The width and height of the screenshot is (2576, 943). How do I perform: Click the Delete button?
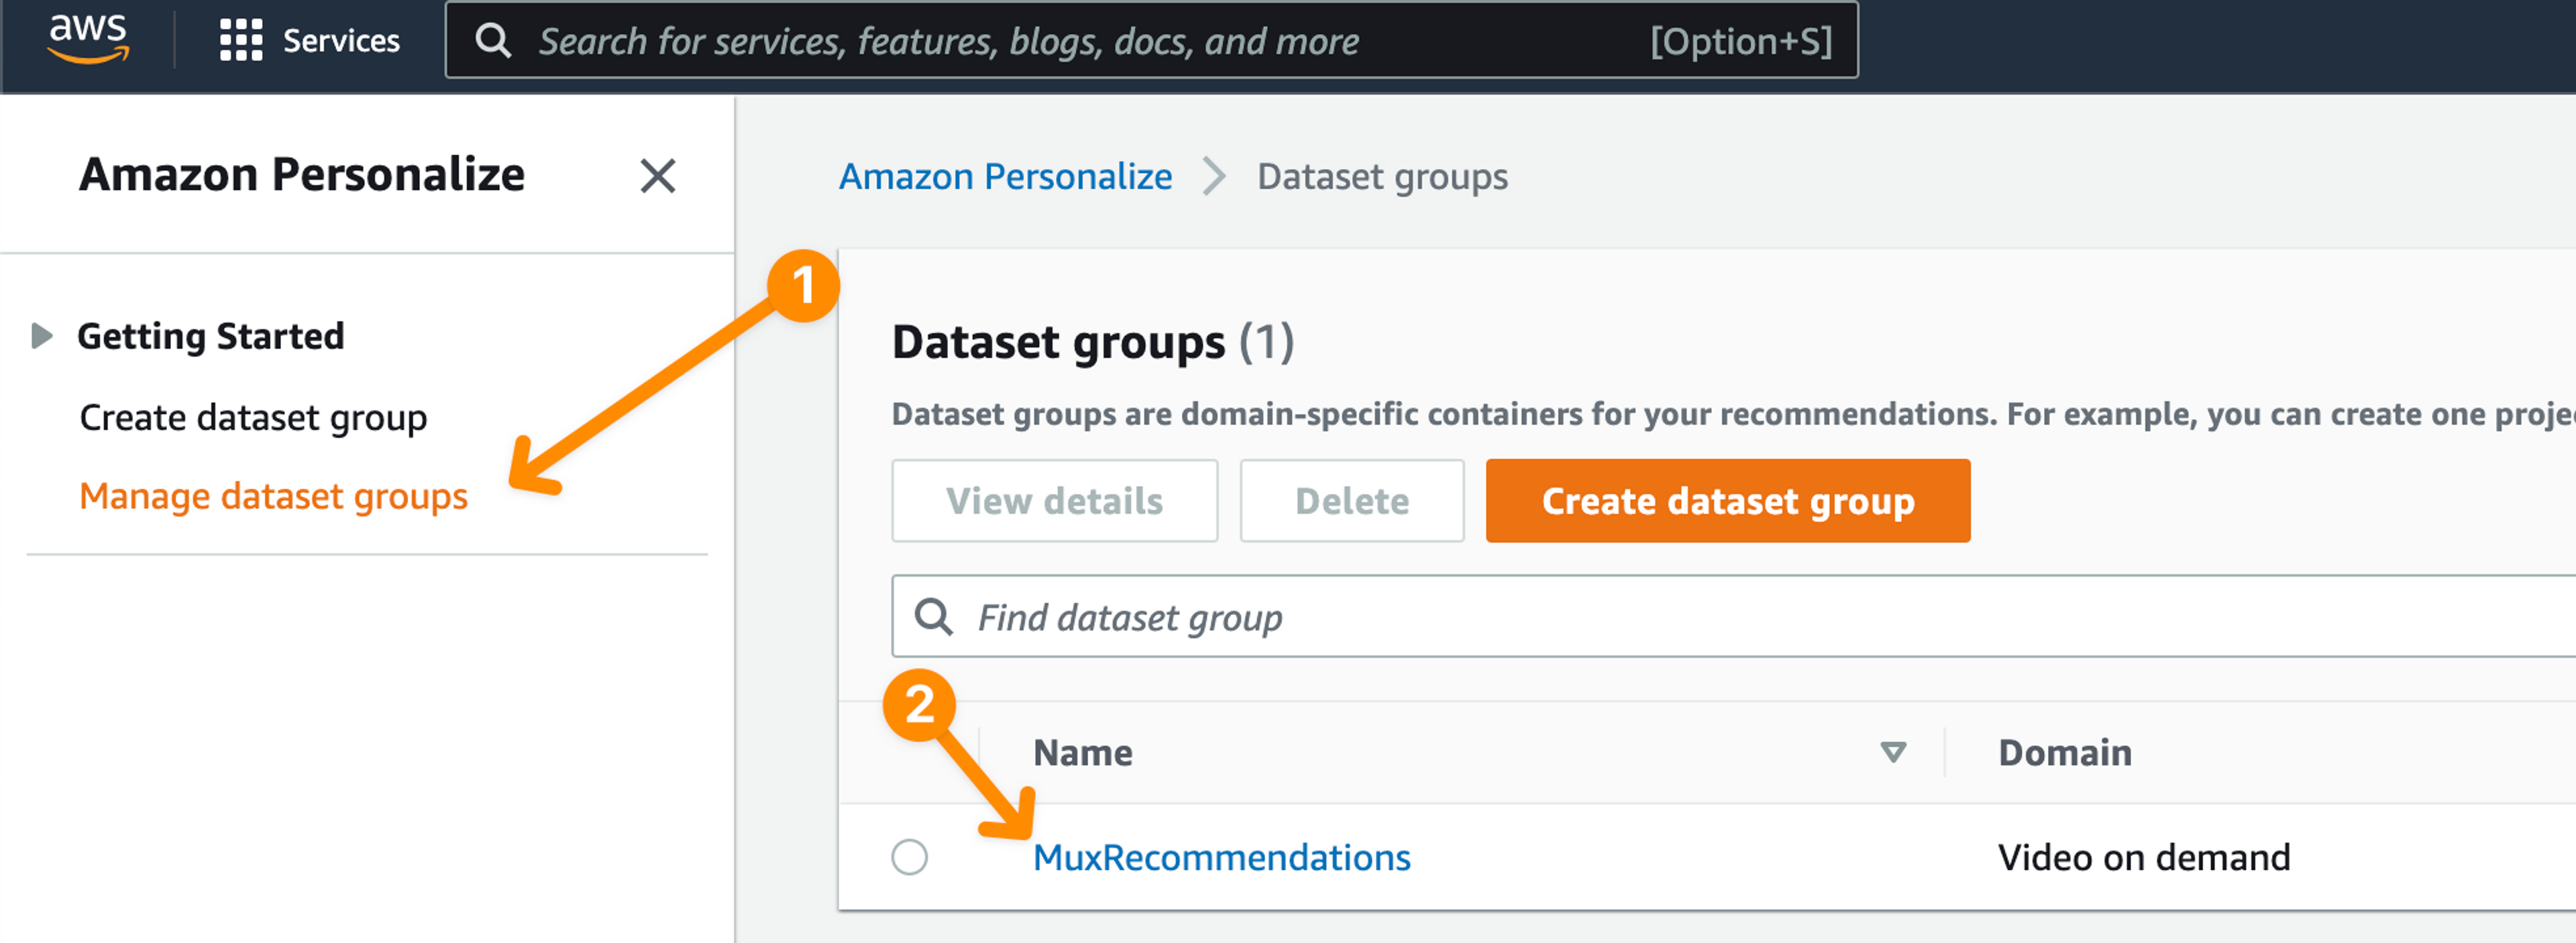pyautogui.click(x=1351, y=501)
